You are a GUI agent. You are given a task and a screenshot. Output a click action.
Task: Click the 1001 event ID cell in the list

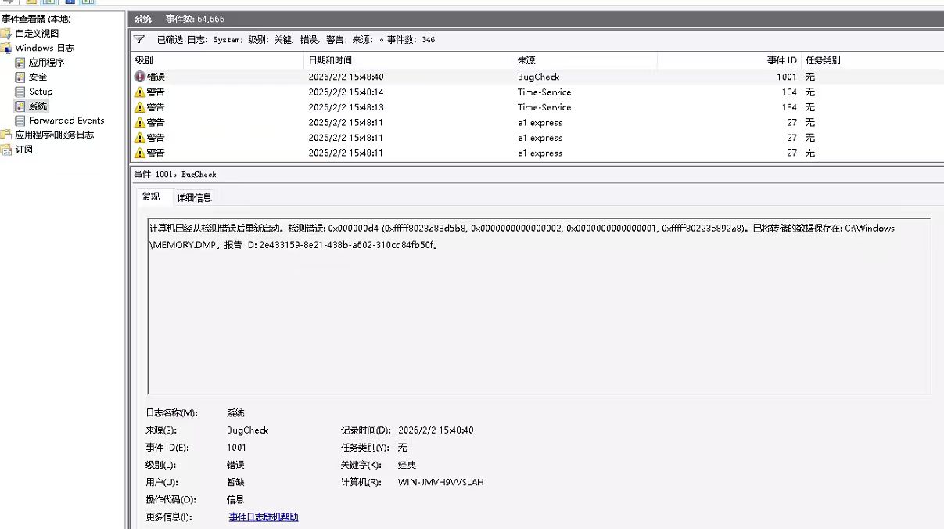pos(786,77)
